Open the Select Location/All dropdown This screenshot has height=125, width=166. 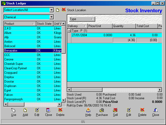click(x=51, y=10)
